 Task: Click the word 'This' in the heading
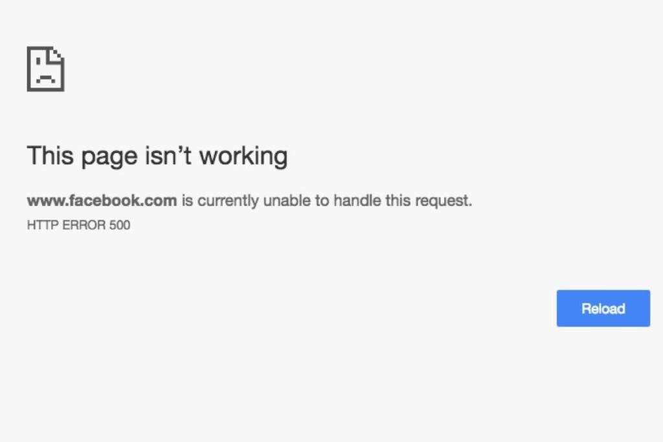click(x=50, y=156)
